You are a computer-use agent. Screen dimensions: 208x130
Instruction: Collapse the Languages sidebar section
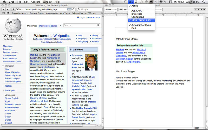click(3, 95)
